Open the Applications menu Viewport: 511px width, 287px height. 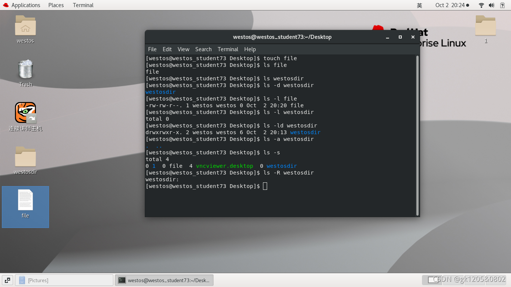tap(26, 5)
